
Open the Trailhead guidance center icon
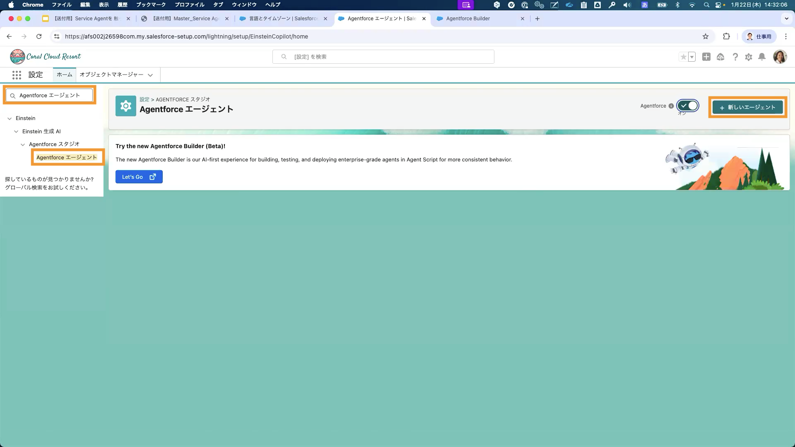tap(720, 57)
